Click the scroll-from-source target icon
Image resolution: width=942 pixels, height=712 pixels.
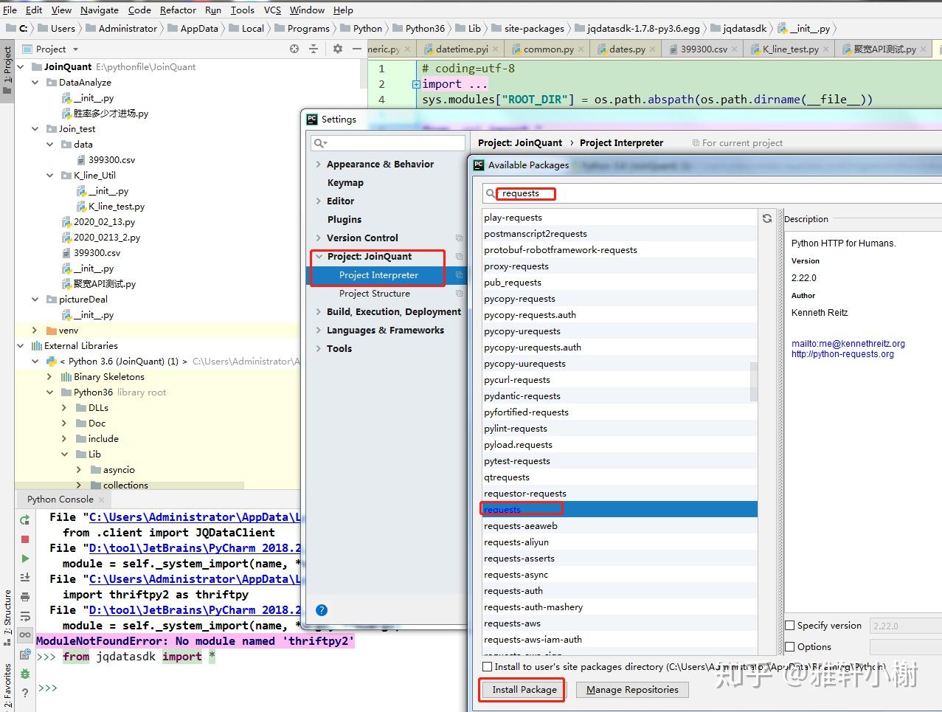(294, 49)
